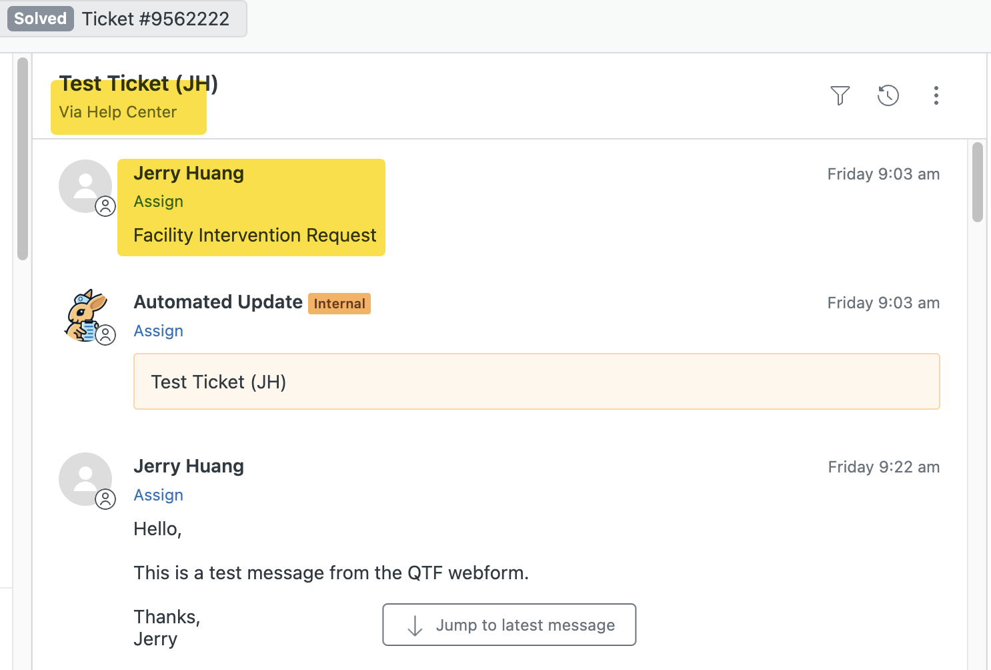The image size is (991, 670).
Task: Click the Solved status badge
Action: [x=41, y=19]
